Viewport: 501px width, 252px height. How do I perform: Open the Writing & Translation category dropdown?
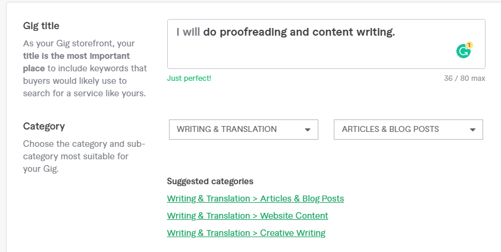(243, 130)
